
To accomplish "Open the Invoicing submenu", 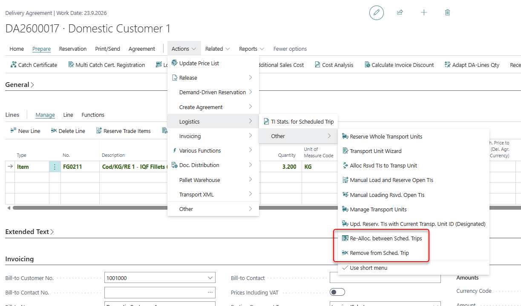I will (213, 136).
